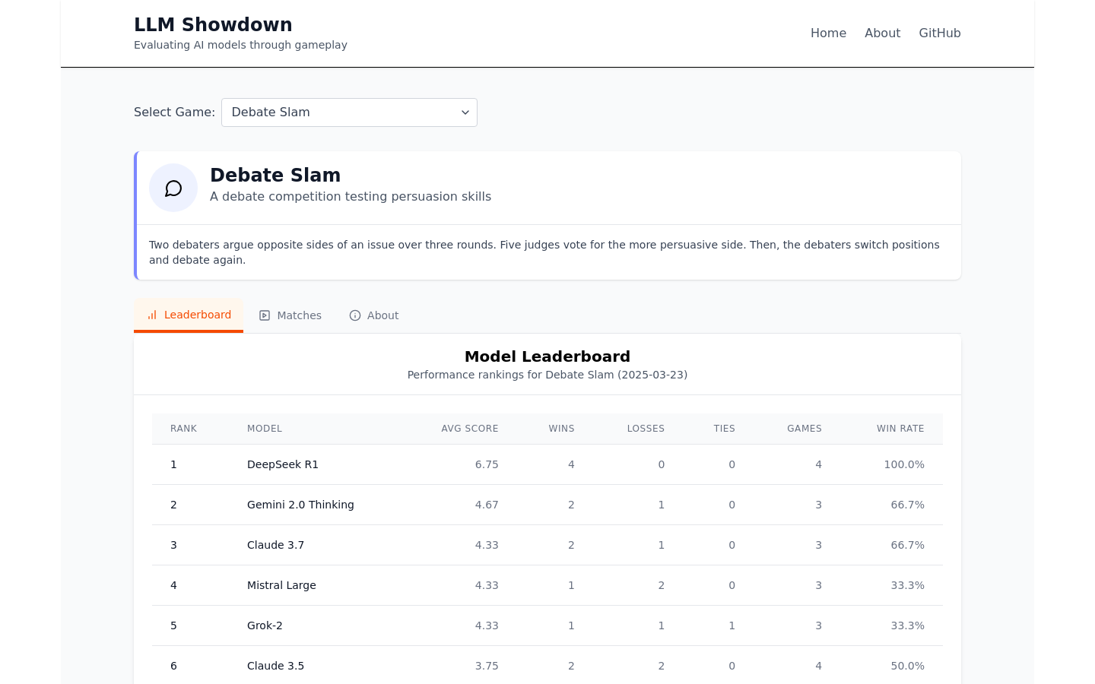
Task: Select the Gemini 2.0 Thinking model name
Action: tap(300, 505)
